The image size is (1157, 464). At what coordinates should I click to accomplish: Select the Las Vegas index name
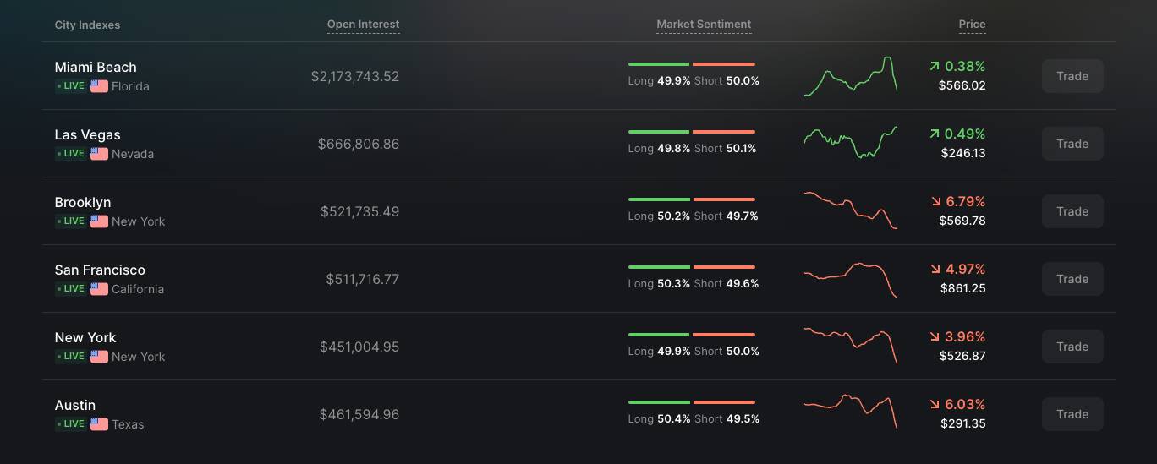coord(88,134)
